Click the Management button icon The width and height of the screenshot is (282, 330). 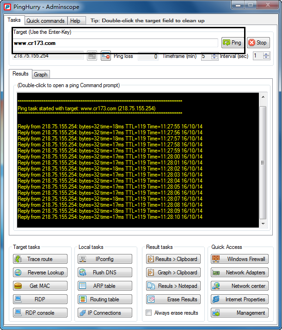click(216, 313)
